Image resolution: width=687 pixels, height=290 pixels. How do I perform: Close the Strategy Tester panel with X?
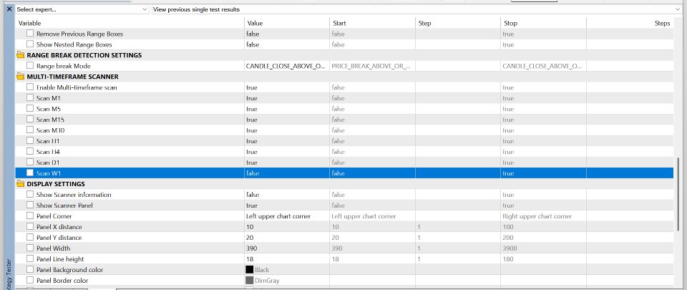[9, 9]
